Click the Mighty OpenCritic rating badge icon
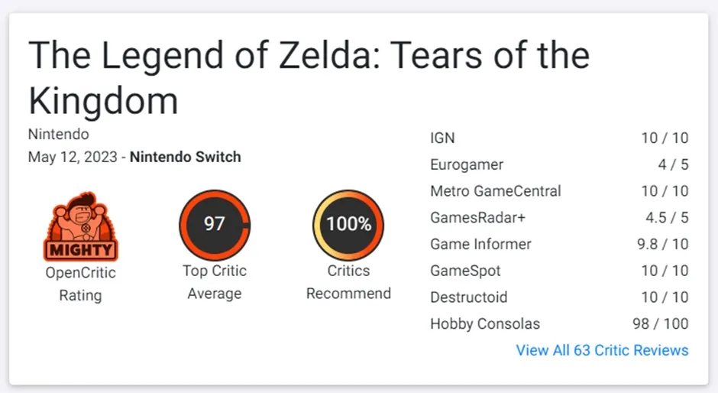The width and height of the screenshot is (718, 393). tap(79, 227)
